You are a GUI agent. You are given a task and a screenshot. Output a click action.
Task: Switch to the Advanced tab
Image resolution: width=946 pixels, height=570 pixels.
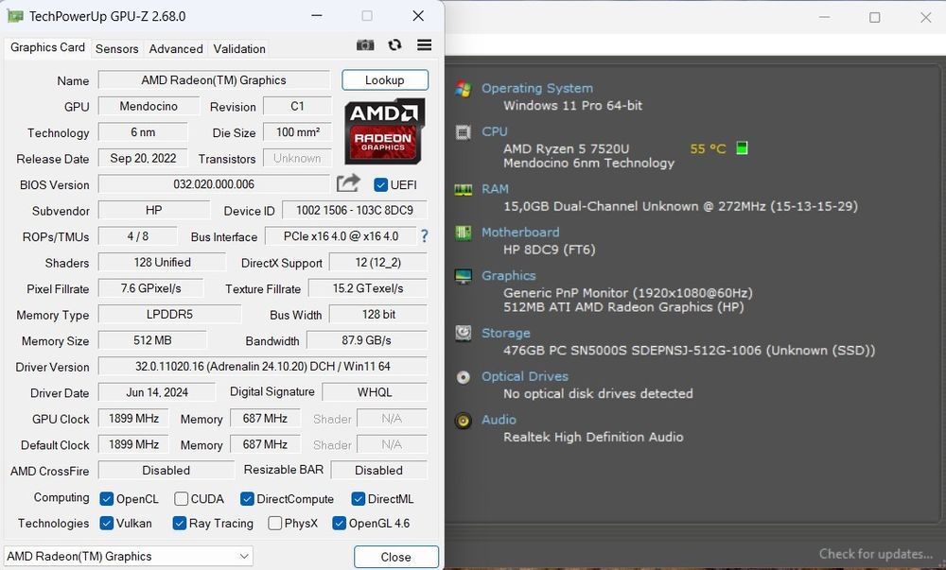click(x=176, y=49)
